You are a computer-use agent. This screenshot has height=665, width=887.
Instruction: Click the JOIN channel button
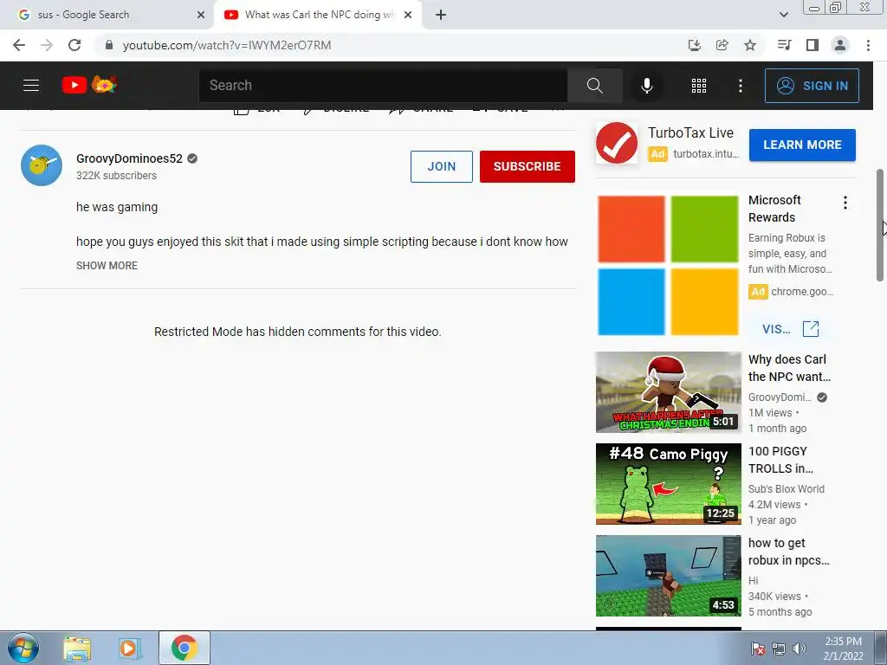pyautogui.click(x=441, y=166)
